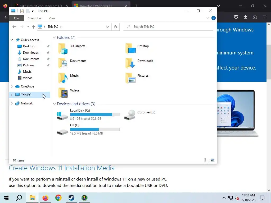Viewport: 271px width, 203px height.
Task: Switch to details view layout icon
Action: click(206, 160)
